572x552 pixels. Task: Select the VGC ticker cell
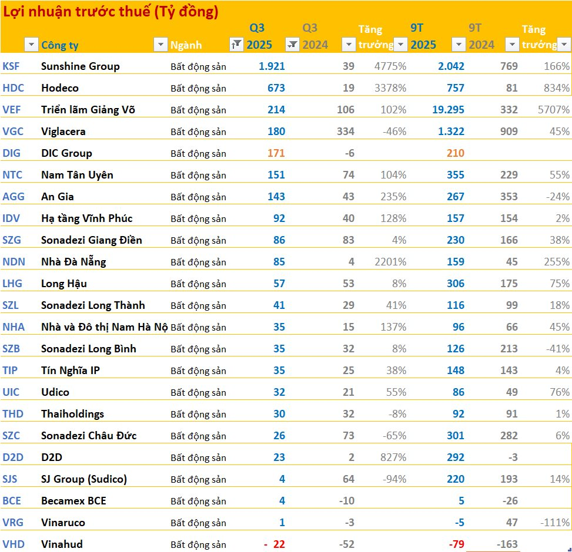point(12,132)
